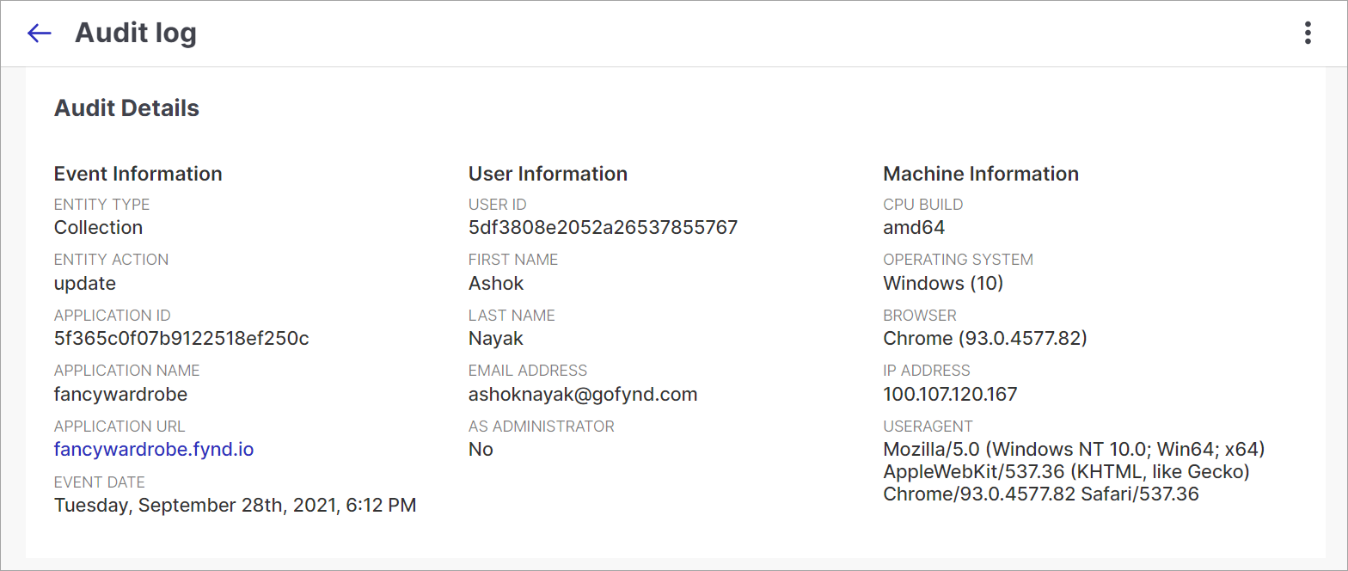Viewport: 1348px width, 571px height.
Task: Click the EMAIL ADDRESS field label
Action: [x=528, y=371]
